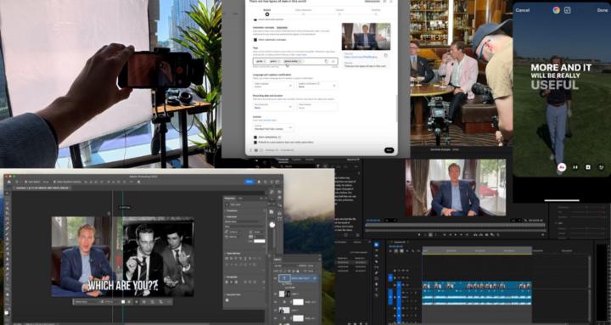Select the blue video clip on the timeline
The image size is (611, 325).
tap(477, 286)
